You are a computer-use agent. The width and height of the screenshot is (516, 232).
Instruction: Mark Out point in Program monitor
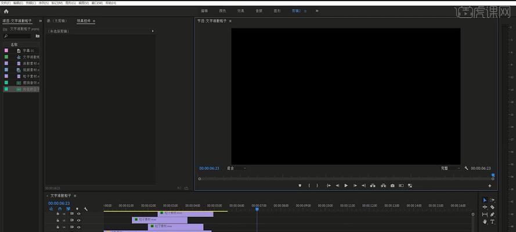tap(317, 186)
